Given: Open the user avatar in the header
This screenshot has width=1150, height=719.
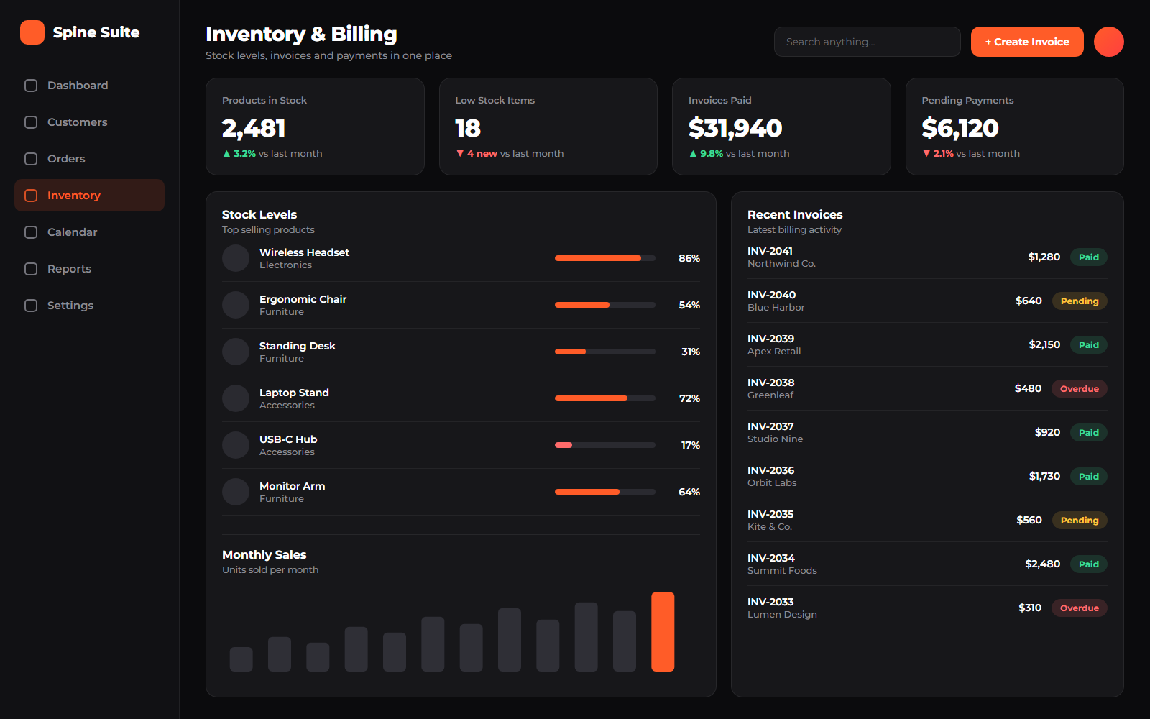Looking at the screenshot, I should [x=1108, y=42].
